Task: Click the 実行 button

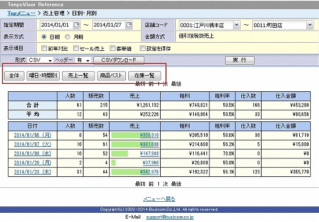Action: (x=240, y=60)
